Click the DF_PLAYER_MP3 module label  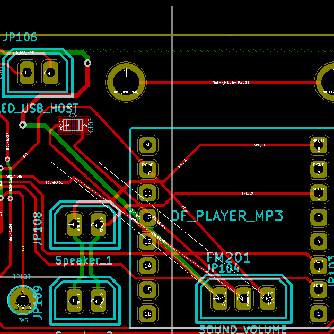point(227,216)
